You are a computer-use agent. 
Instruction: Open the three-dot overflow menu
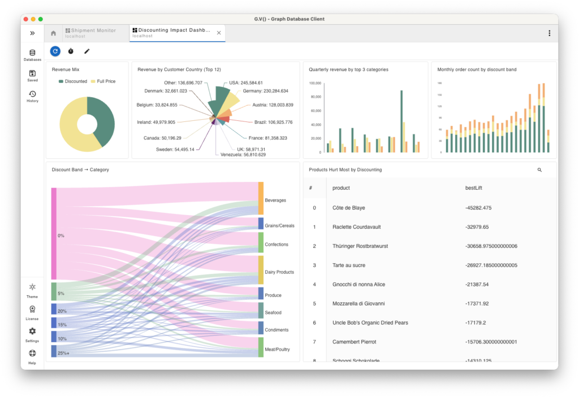pyautogui.click(x=549, y=33)
